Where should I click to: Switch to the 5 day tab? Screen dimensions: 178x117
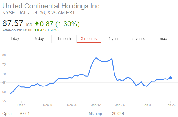click(x=39, y=38)
